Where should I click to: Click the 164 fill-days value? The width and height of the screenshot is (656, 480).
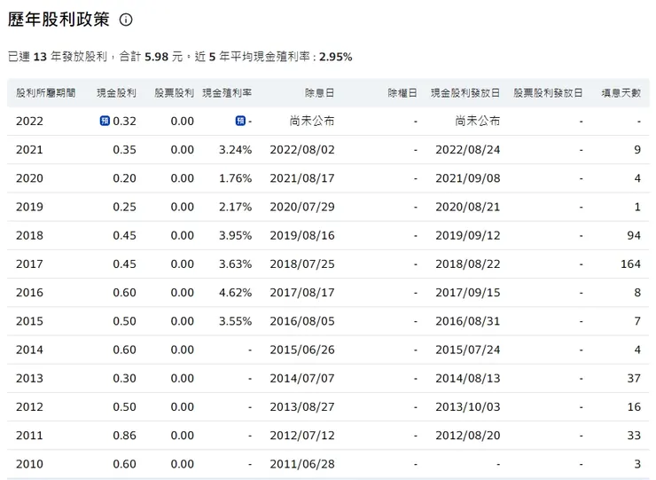pyautogui.click(x=630, y=264)
